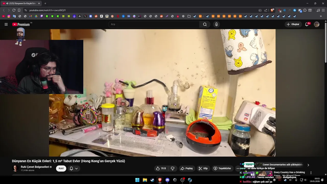This screenshot has height=184, width=327.
Task: Open the Amazon bookmark
Action: (107, 16)
